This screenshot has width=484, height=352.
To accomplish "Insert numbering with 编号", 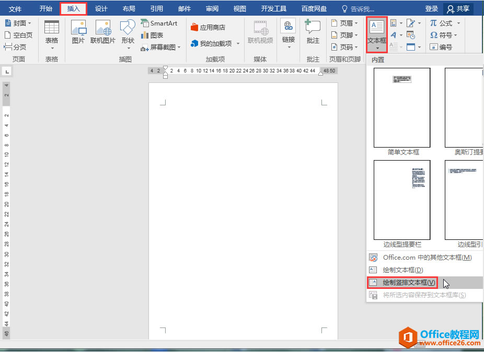I will pyautogui.click(x=441, y=47).
